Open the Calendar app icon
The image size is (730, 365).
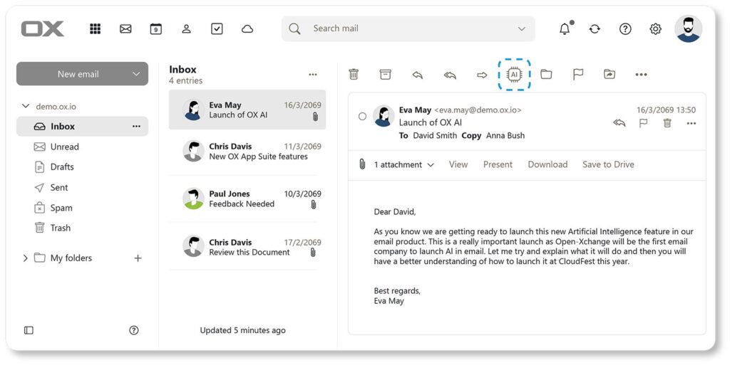coord(155,29)
